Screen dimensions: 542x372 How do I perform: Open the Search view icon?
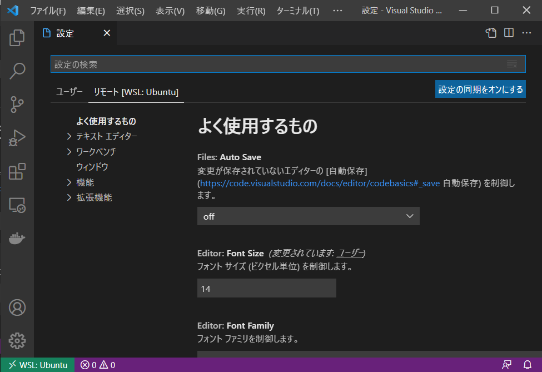tap(17, 71)
